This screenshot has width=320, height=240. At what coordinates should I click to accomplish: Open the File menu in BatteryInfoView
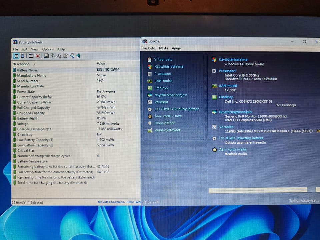point(15,49)
